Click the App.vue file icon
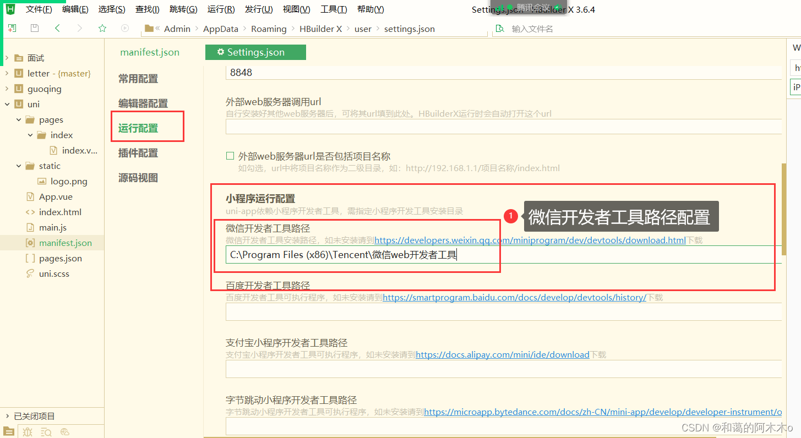This screenshot has width=801, height=438. tap(30, 196)
